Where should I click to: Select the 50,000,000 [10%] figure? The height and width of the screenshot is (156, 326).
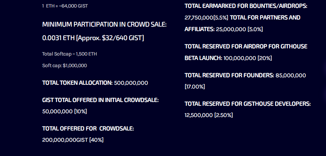[x=64, y=111]
